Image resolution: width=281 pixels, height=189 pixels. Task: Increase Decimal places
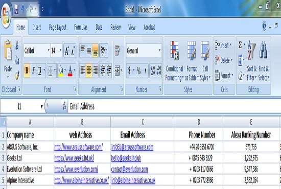[153, 70]
